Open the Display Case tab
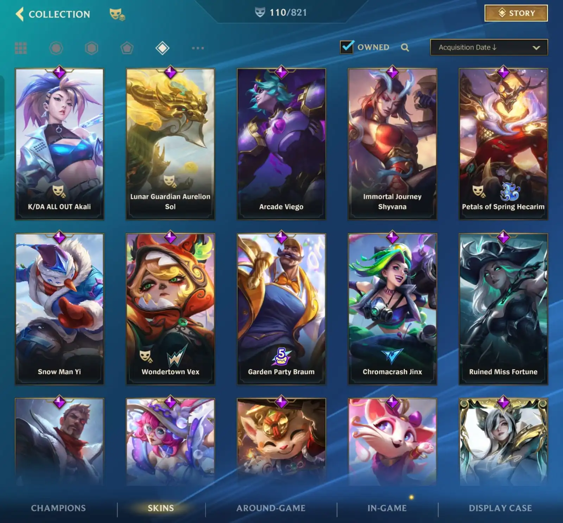 coord(500,508)
